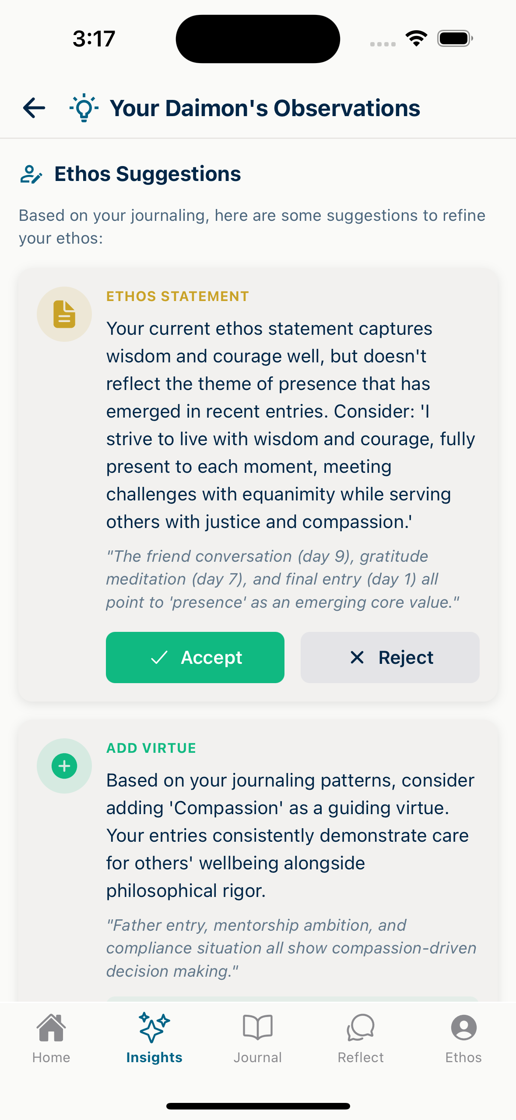Tap the lightbulb icon next to the title

[x=83, y=107]
